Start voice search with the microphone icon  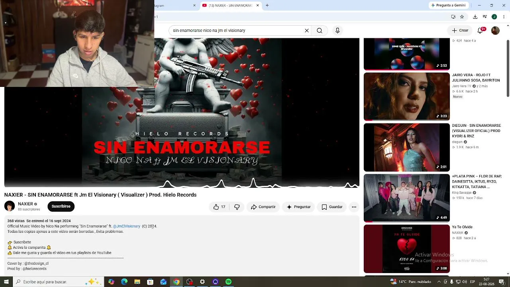point(337,30)
